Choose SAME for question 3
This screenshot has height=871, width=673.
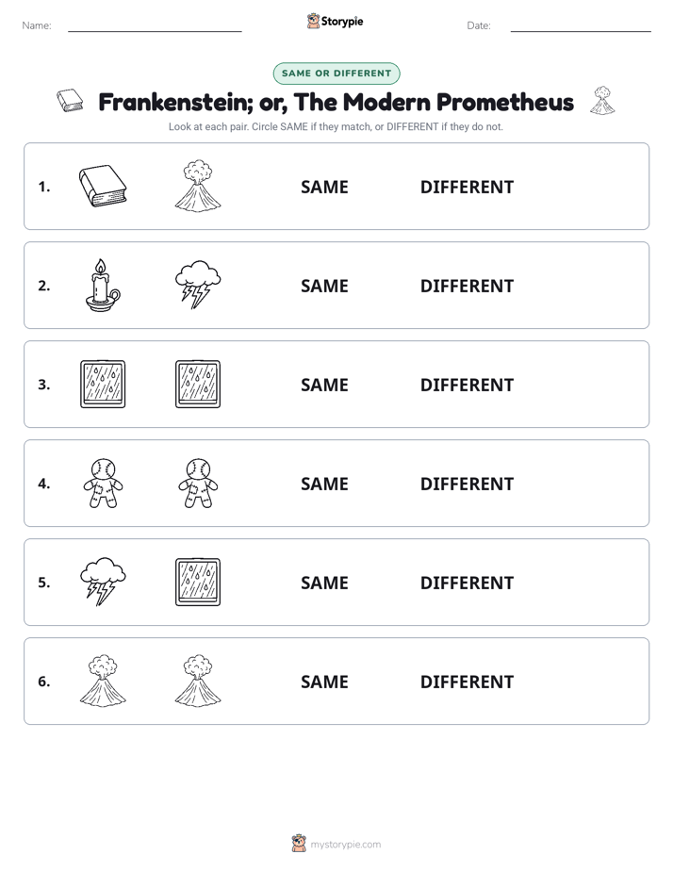pos(324,385)
